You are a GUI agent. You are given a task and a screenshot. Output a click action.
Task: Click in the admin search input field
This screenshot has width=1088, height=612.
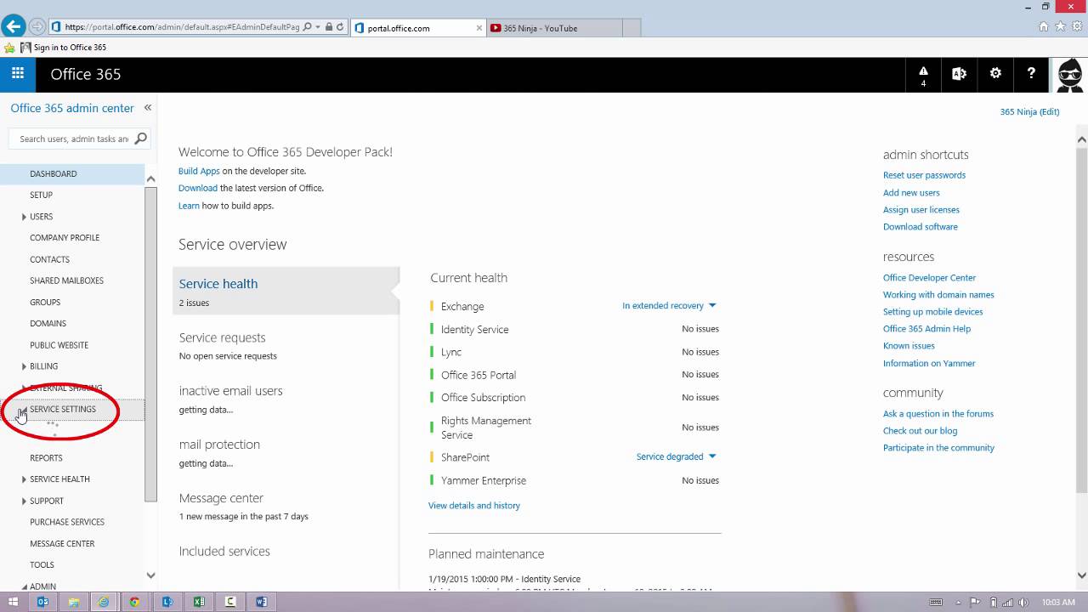[x=73, y=139]
